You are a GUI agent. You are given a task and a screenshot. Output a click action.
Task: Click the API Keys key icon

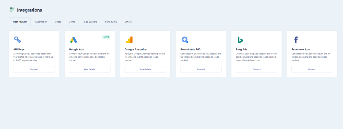pos(18,40)
